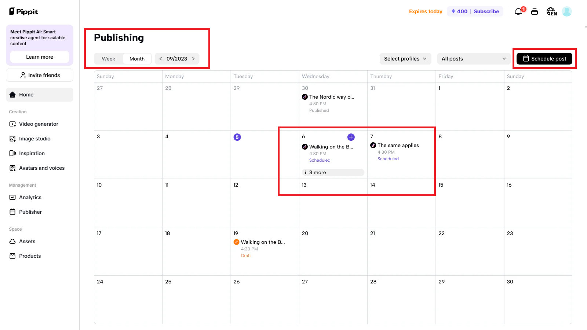
Task: Select the Publisher sidebar icon
Action: tap(12, 212)
